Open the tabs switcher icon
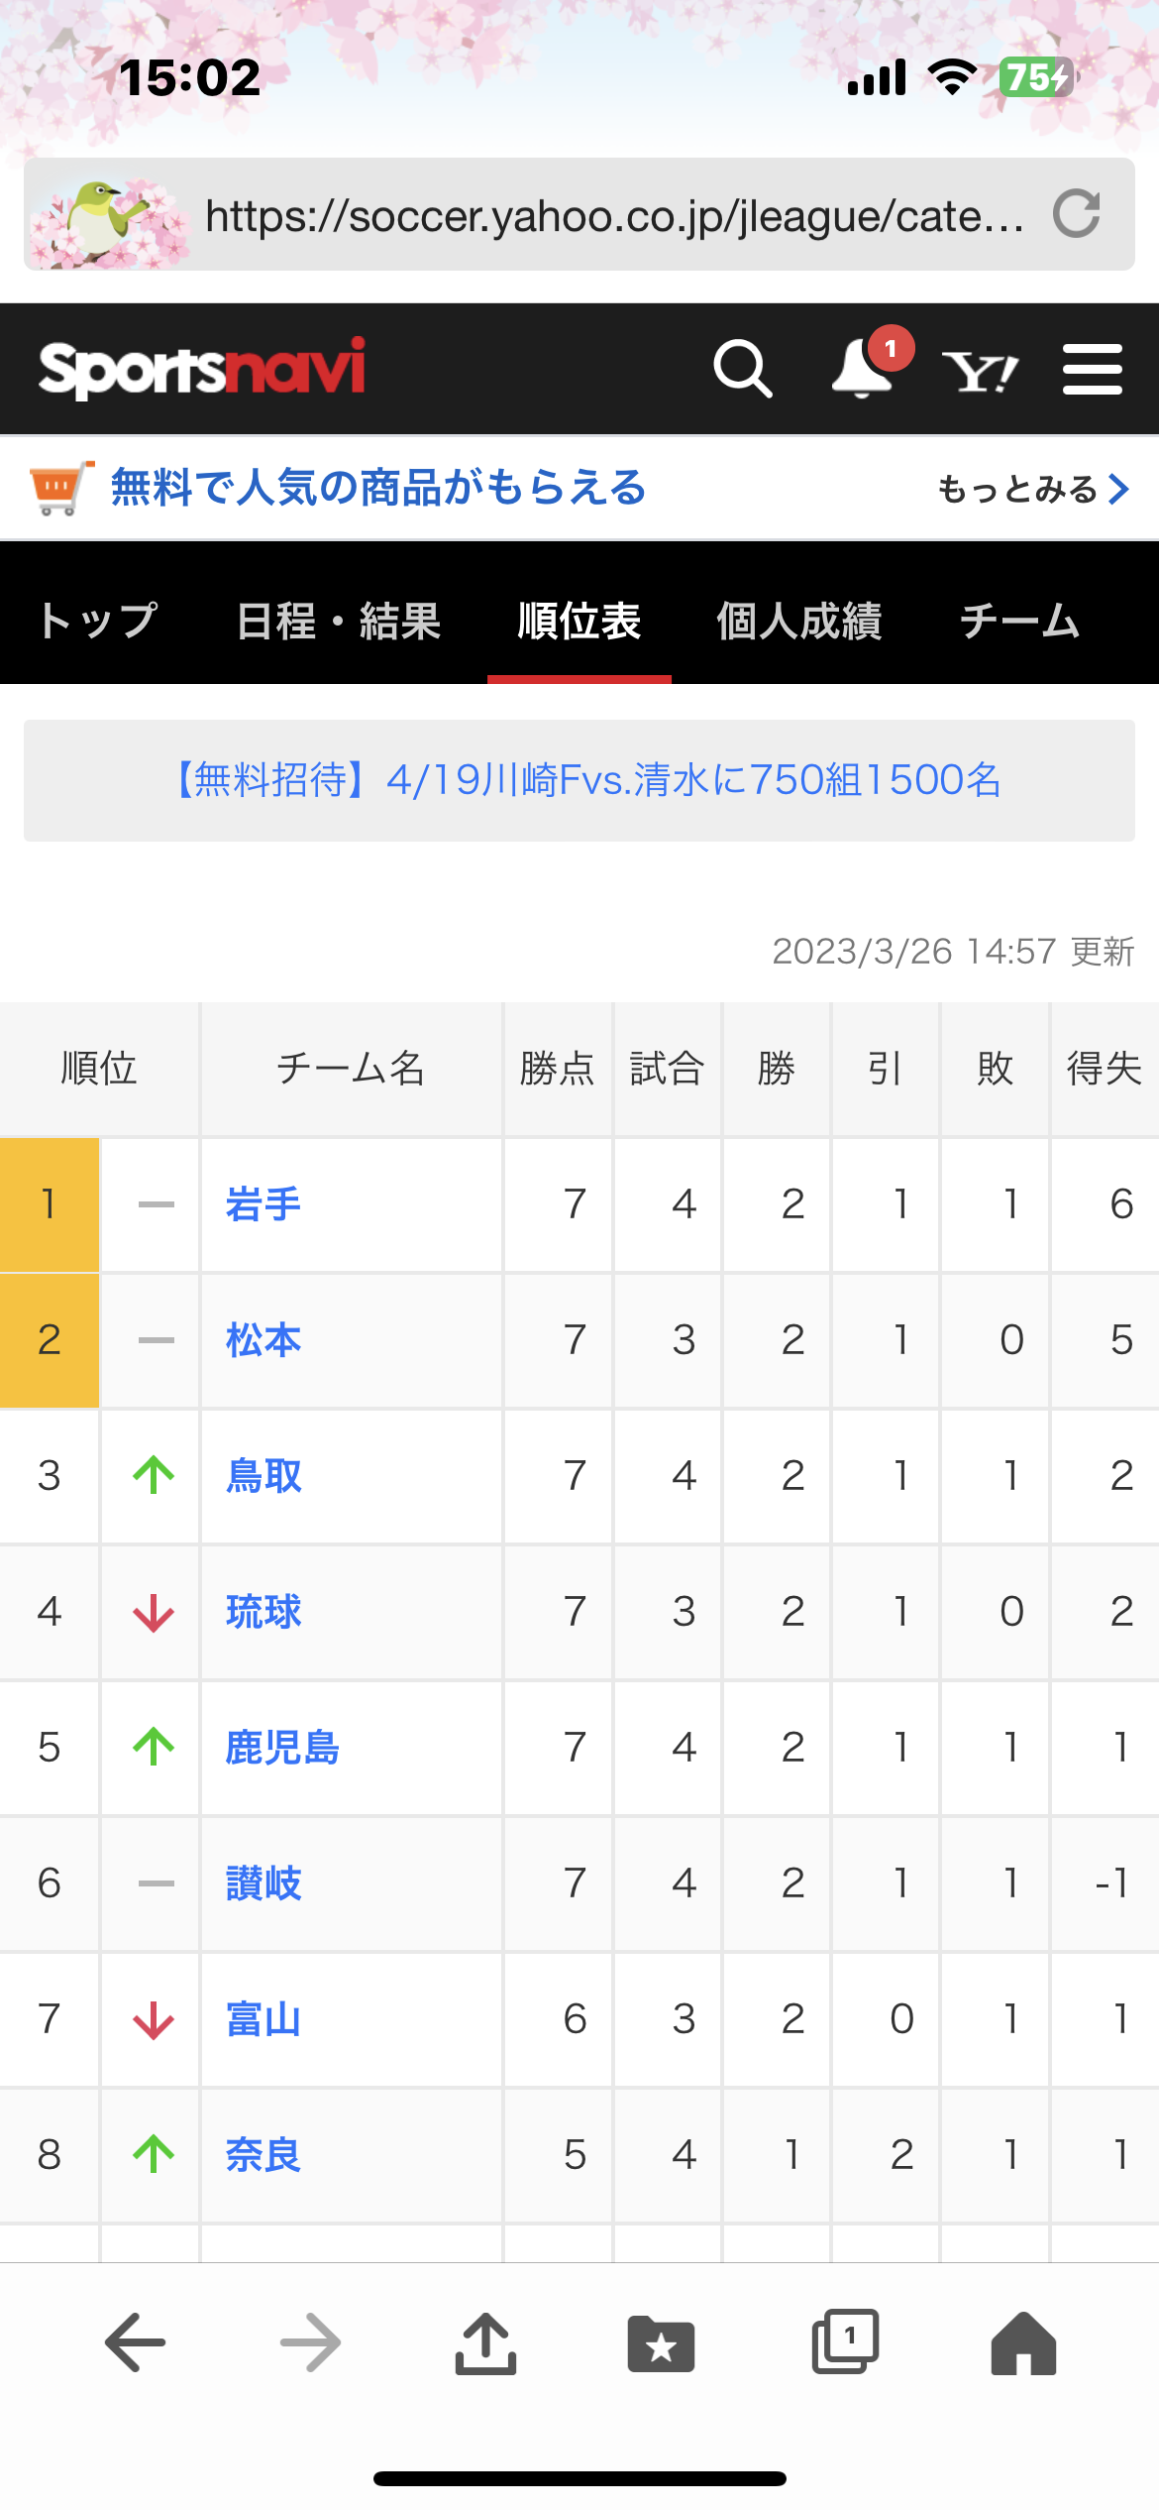 [x=845, y=2341]
